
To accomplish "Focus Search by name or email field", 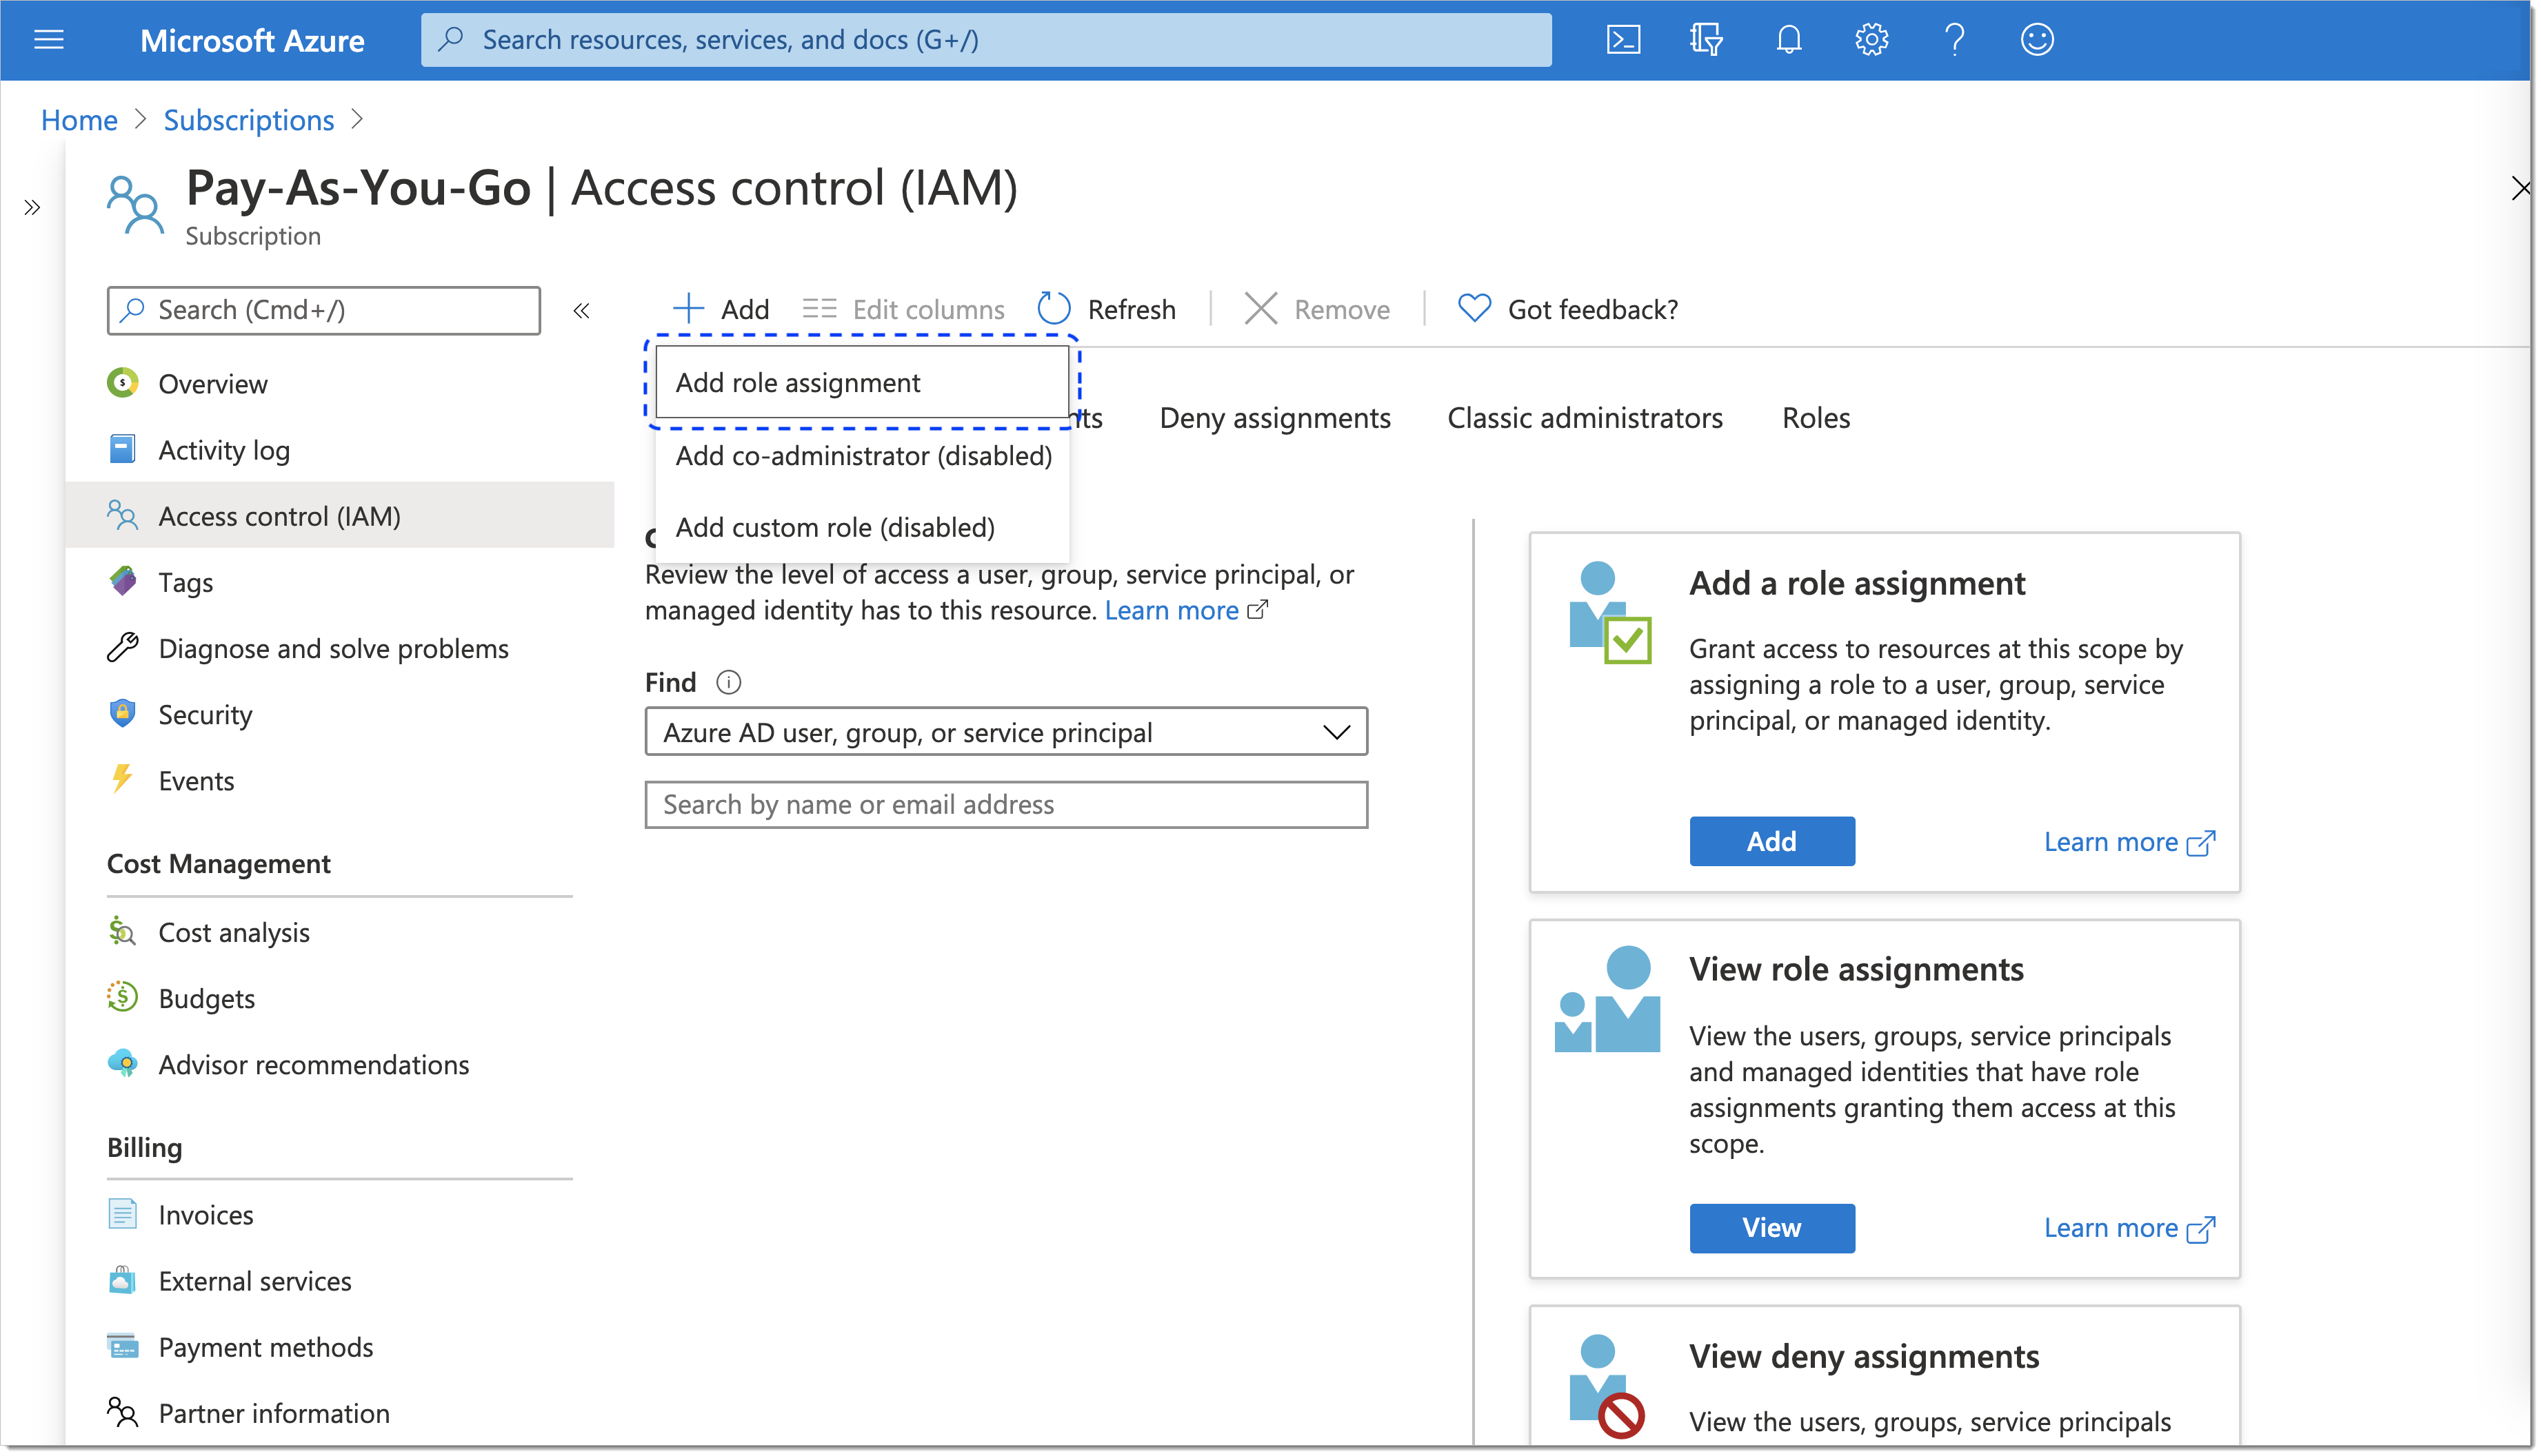I will pyautogui.click(x=1005, y=804).
